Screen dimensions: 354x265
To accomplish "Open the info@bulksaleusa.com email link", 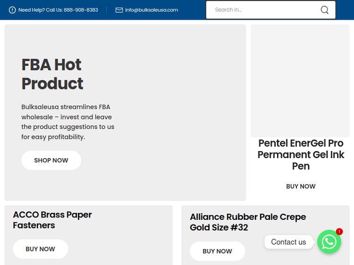I will (x=152, y=10).
